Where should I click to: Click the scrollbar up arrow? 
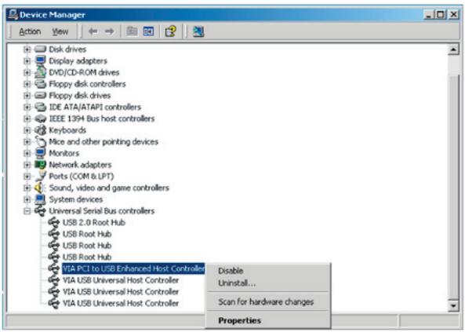pyautogui.click(x=453, y=49)
